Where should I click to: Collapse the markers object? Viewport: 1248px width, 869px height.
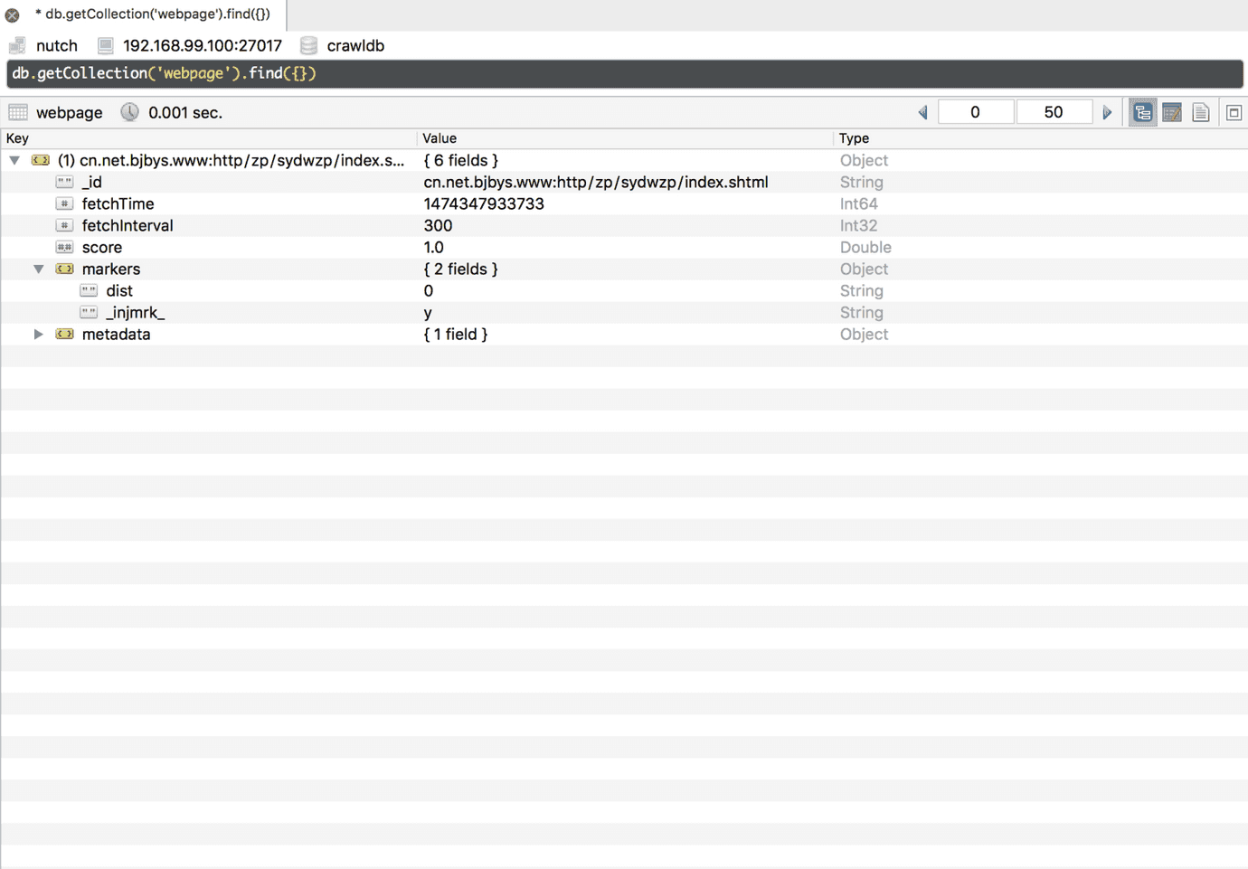(39, 269)
